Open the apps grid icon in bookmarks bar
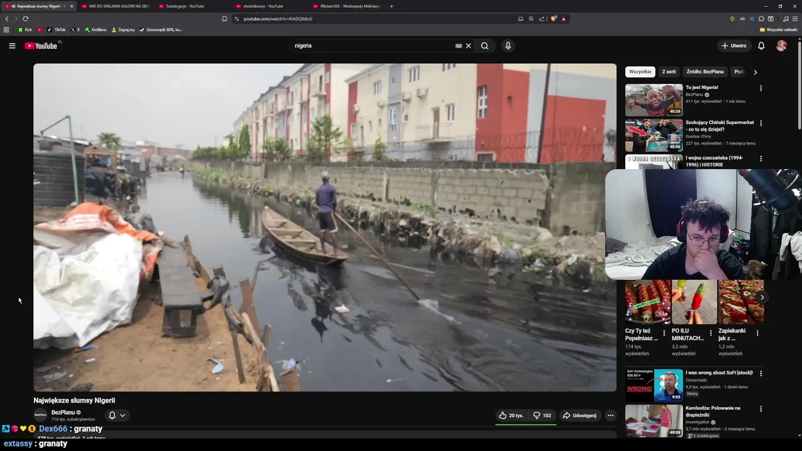 click(x=6, y=29)
